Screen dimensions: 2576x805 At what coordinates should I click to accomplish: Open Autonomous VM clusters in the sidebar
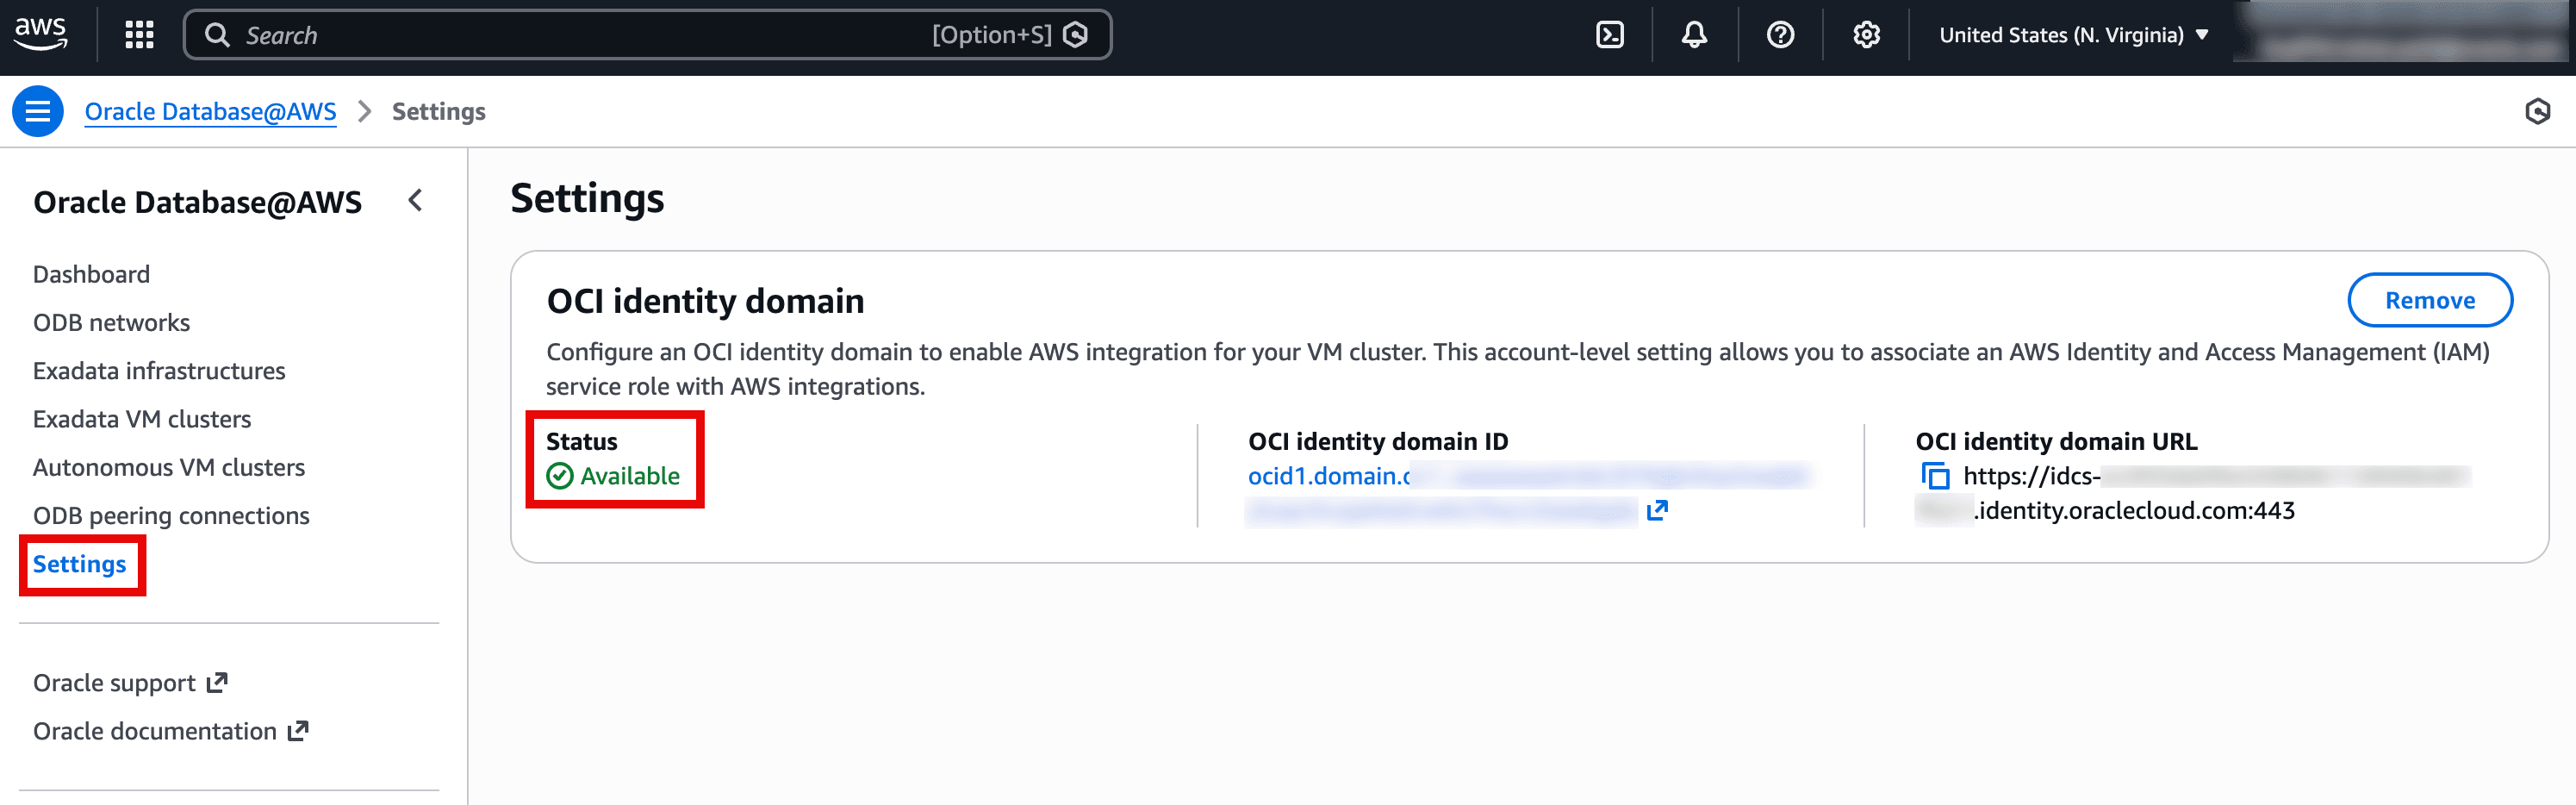(x=169, y=467)
